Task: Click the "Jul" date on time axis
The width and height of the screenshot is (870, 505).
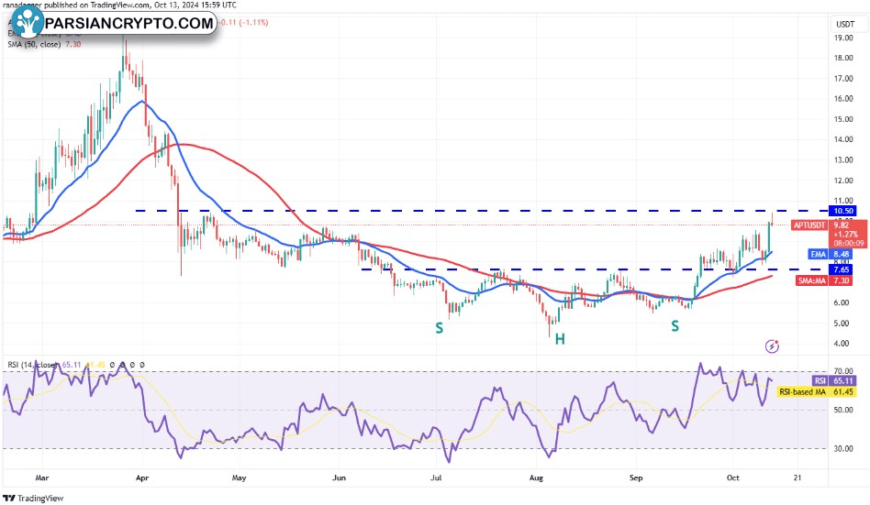Action: coord(436,478)
